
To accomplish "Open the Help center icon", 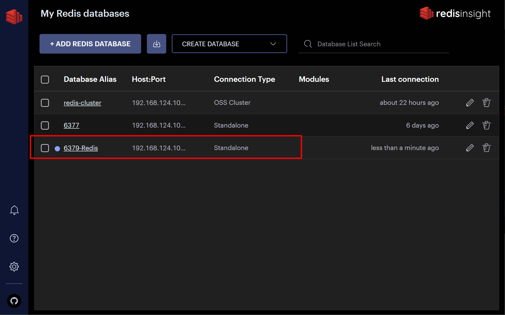I will (14, 238).
